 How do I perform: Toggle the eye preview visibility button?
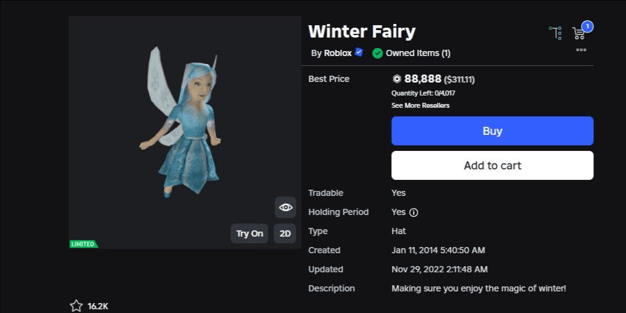click(x=285, y=207)
